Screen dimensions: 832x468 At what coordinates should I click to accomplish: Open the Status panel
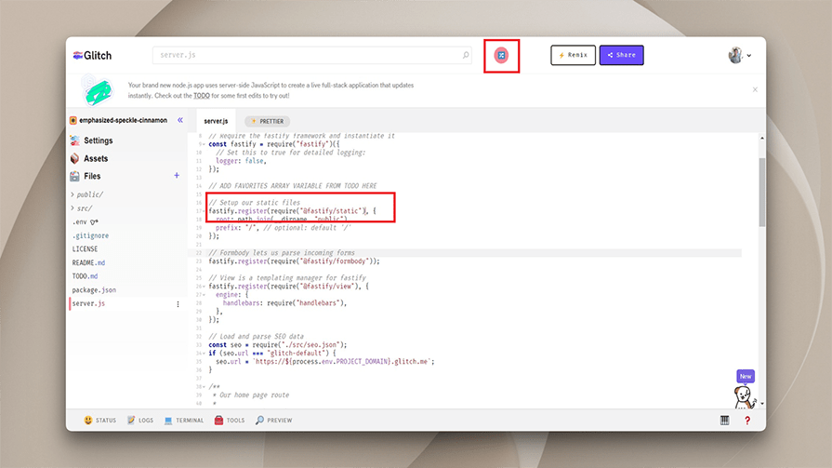(x=99, y=421)
